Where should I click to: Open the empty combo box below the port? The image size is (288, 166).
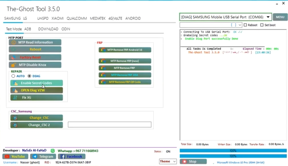[x=240, y=25]
